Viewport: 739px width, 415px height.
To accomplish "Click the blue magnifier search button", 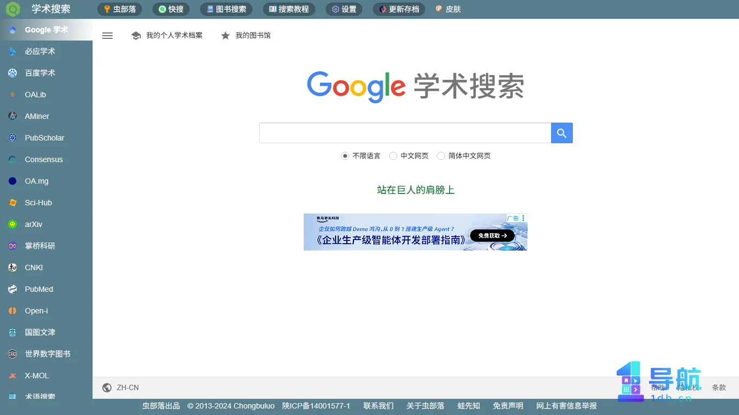I will 562,133.
